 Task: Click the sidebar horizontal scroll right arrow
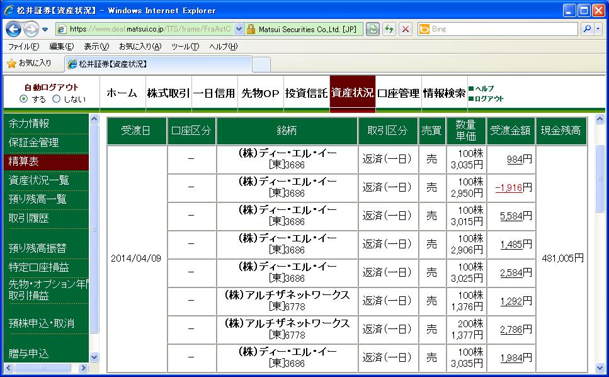tap(83, 368)
